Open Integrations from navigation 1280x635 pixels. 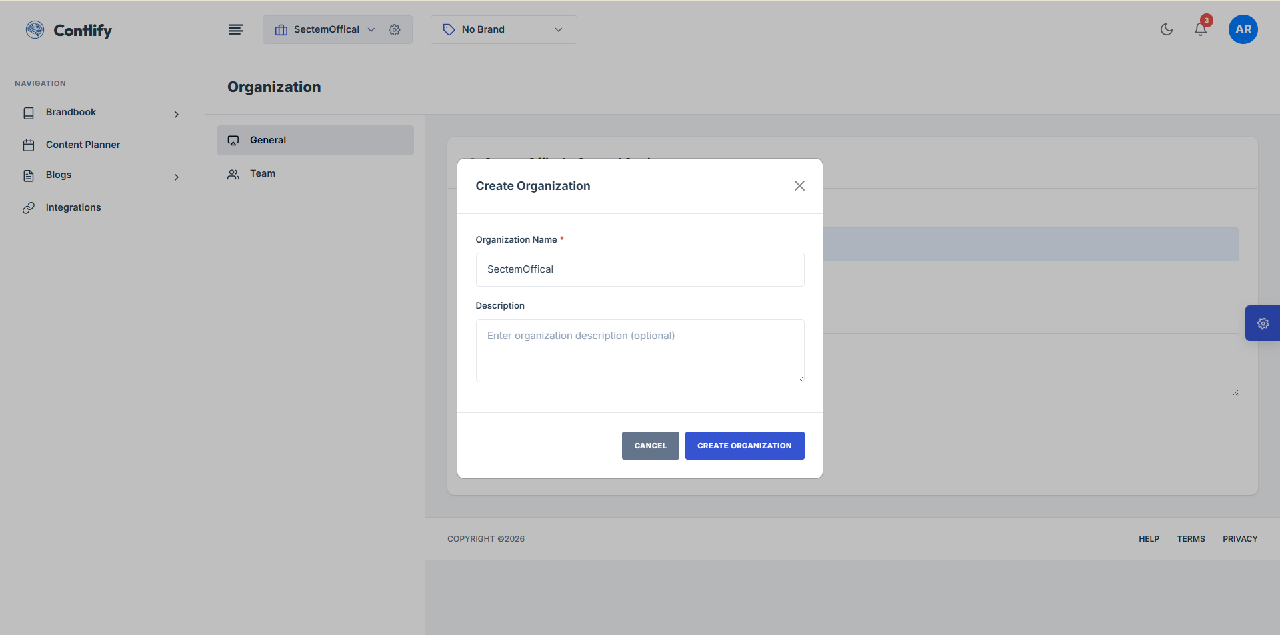pyautogui.click(x=73, y=207)
